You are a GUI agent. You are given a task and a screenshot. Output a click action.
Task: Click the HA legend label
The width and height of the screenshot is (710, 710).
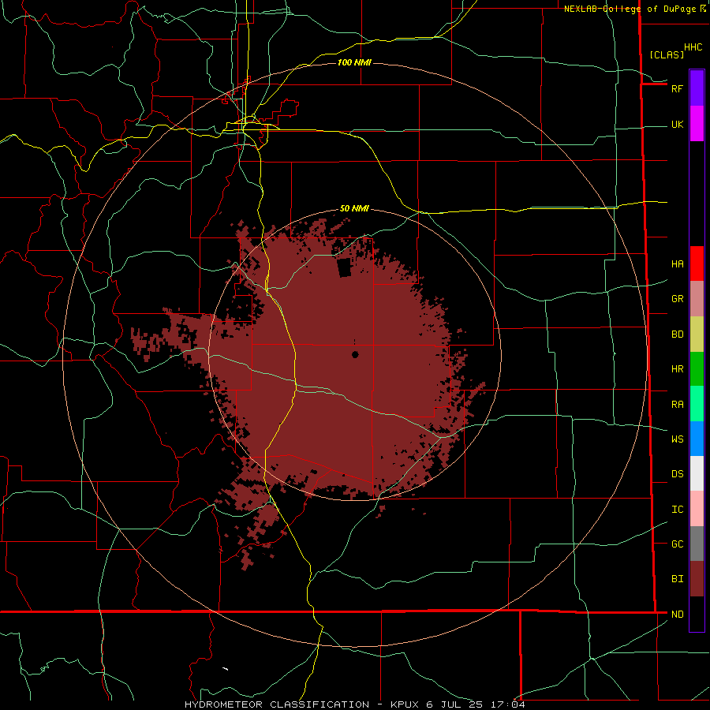[x=678, y=263]
